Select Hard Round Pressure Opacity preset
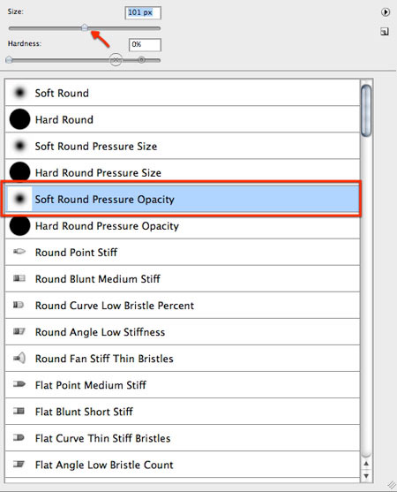Viewport: 397px width, 492px height. click(183, 226)
